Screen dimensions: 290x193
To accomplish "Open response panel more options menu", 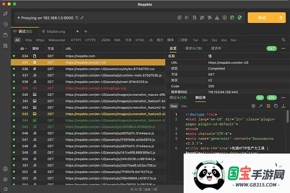I will coord(283,97).
